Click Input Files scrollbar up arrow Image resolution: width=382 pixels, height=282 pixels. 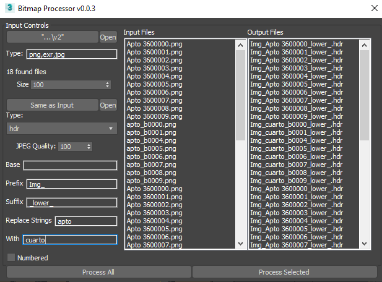tap(240, 45)
